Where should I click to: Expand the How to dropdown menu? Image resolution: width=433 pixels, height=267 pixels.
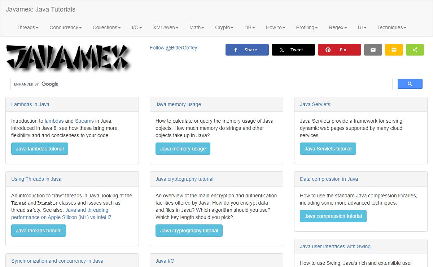click(x=275, y=27)
